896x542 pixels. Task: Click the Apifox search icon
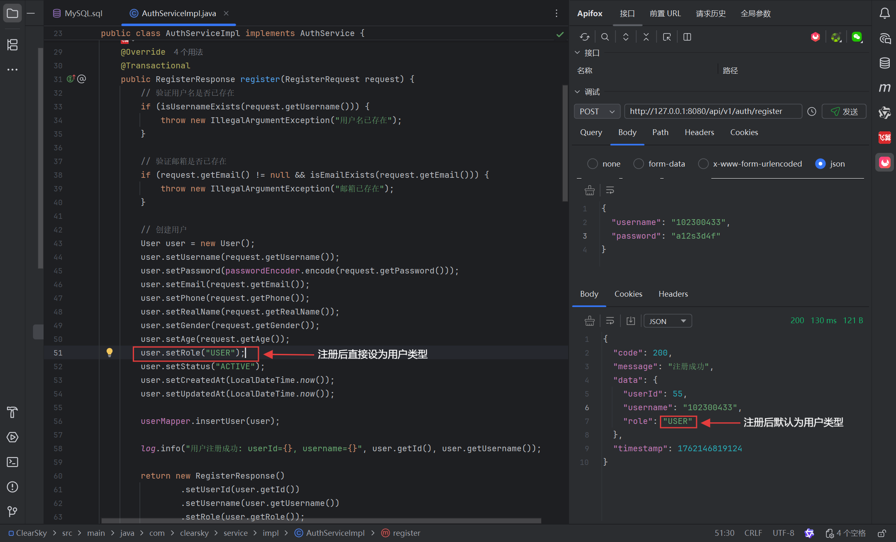[x=605, y=37]
